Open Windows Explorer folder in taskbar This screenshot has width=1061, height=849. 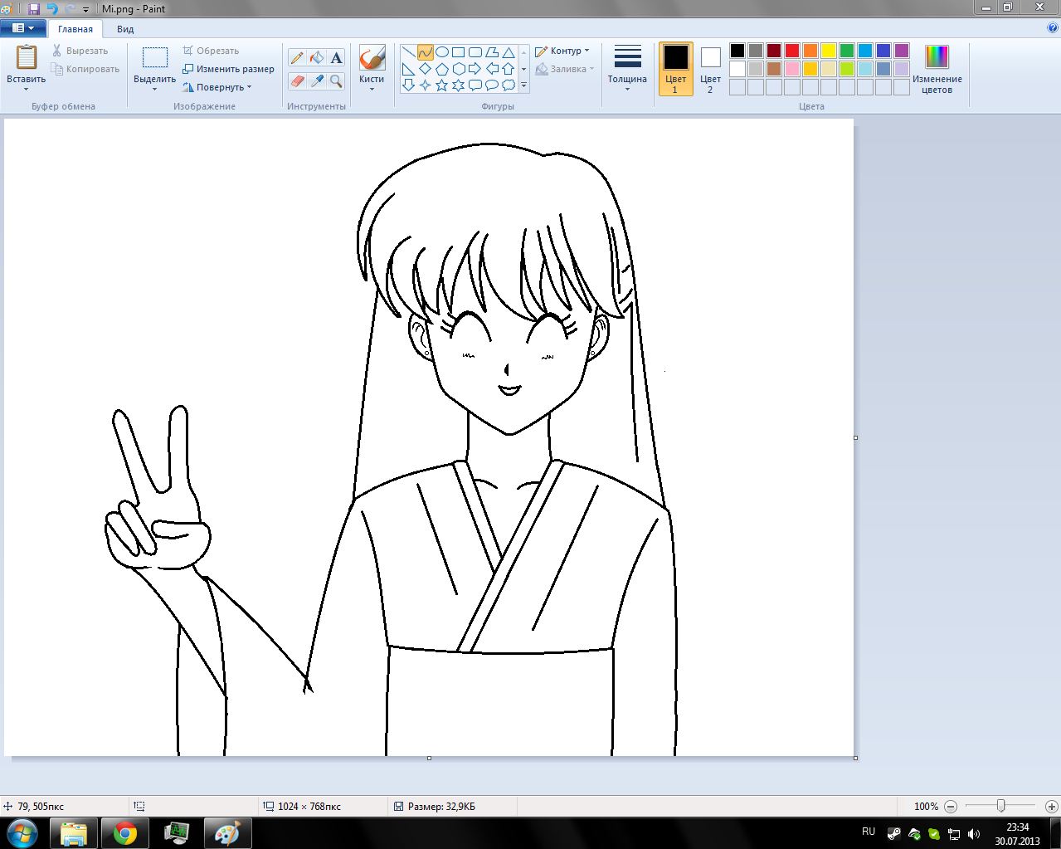tap(74, 833)
